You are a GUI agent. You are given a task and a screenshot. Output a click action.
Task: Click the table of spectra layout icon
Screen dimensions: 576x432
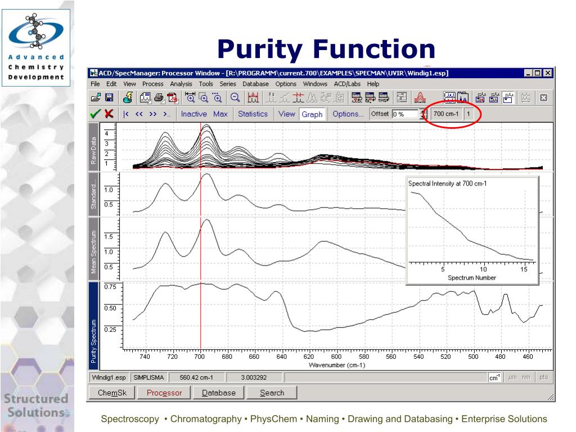[402, 97]
